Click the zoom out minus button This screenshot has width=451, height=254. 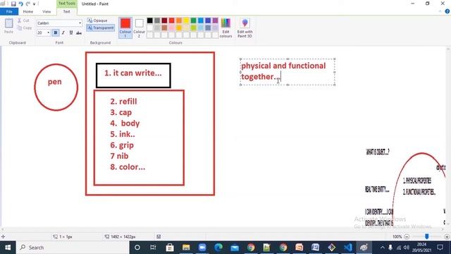click(x=407, y=237)
